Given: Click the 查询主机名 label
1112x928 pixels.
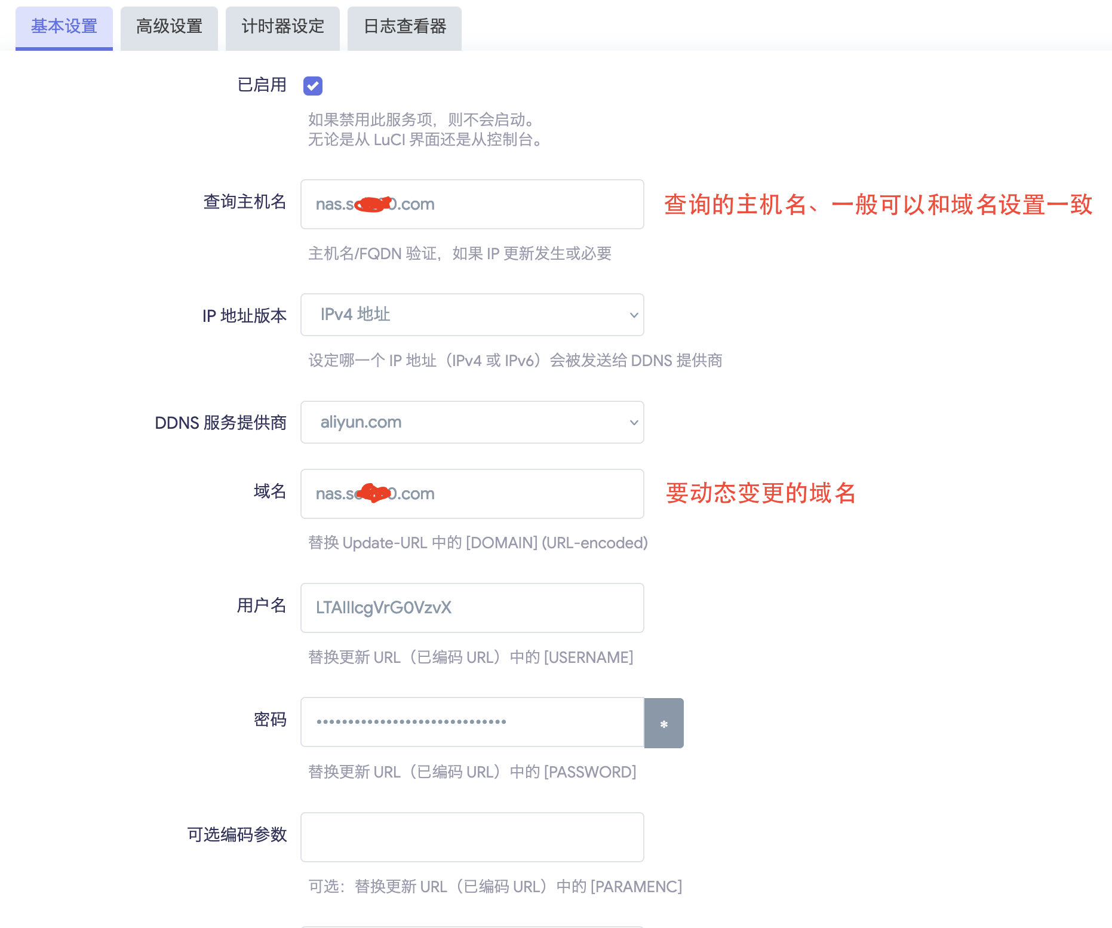Looking at the screenshot, I should 245,202.
